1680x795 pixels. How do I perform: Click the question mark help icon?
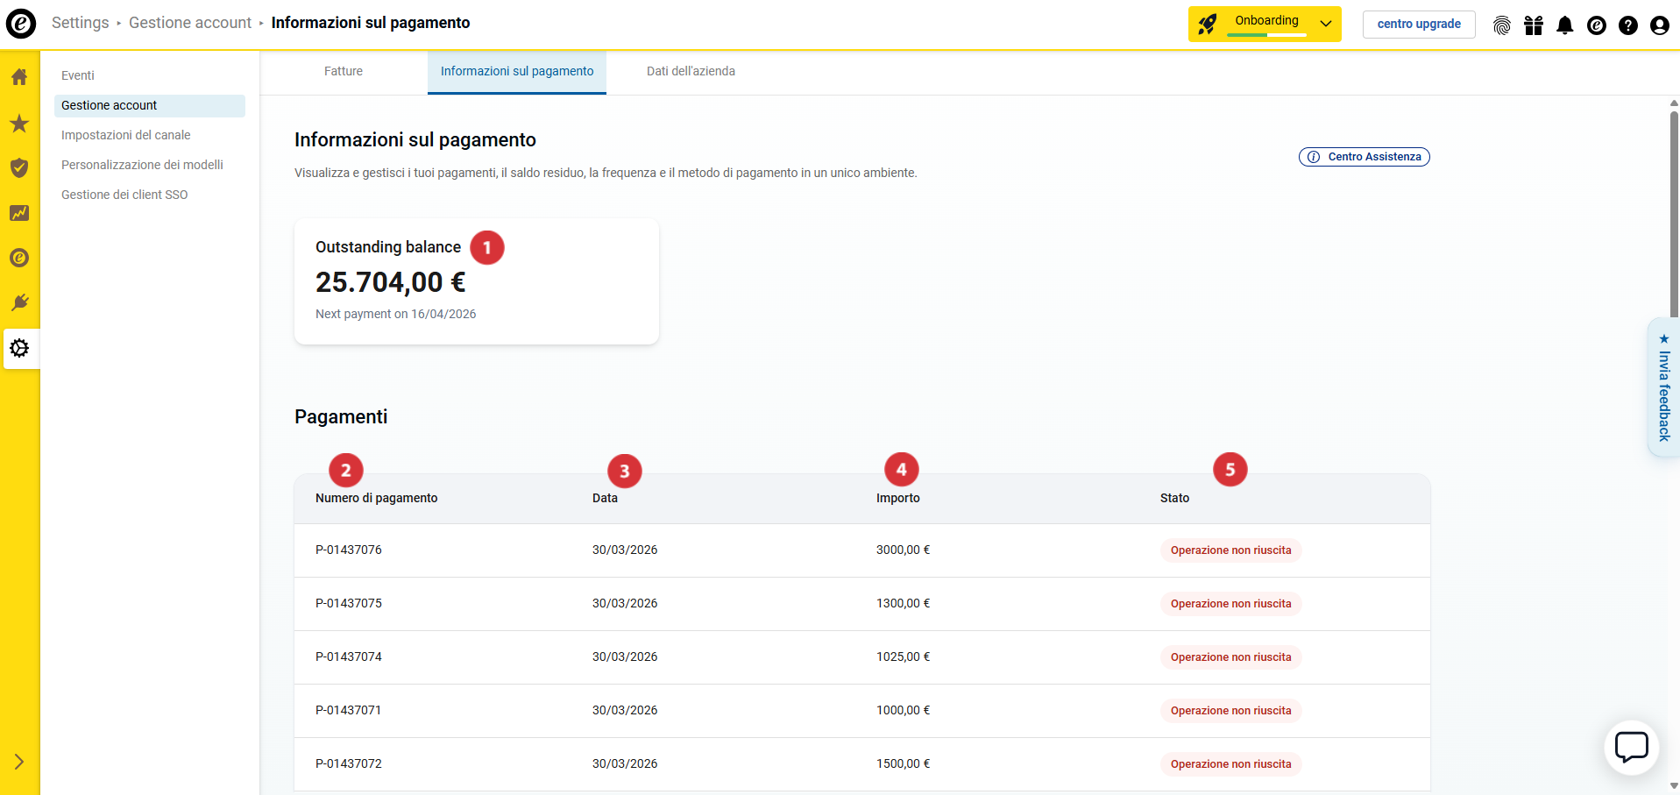click(1627, 25)
